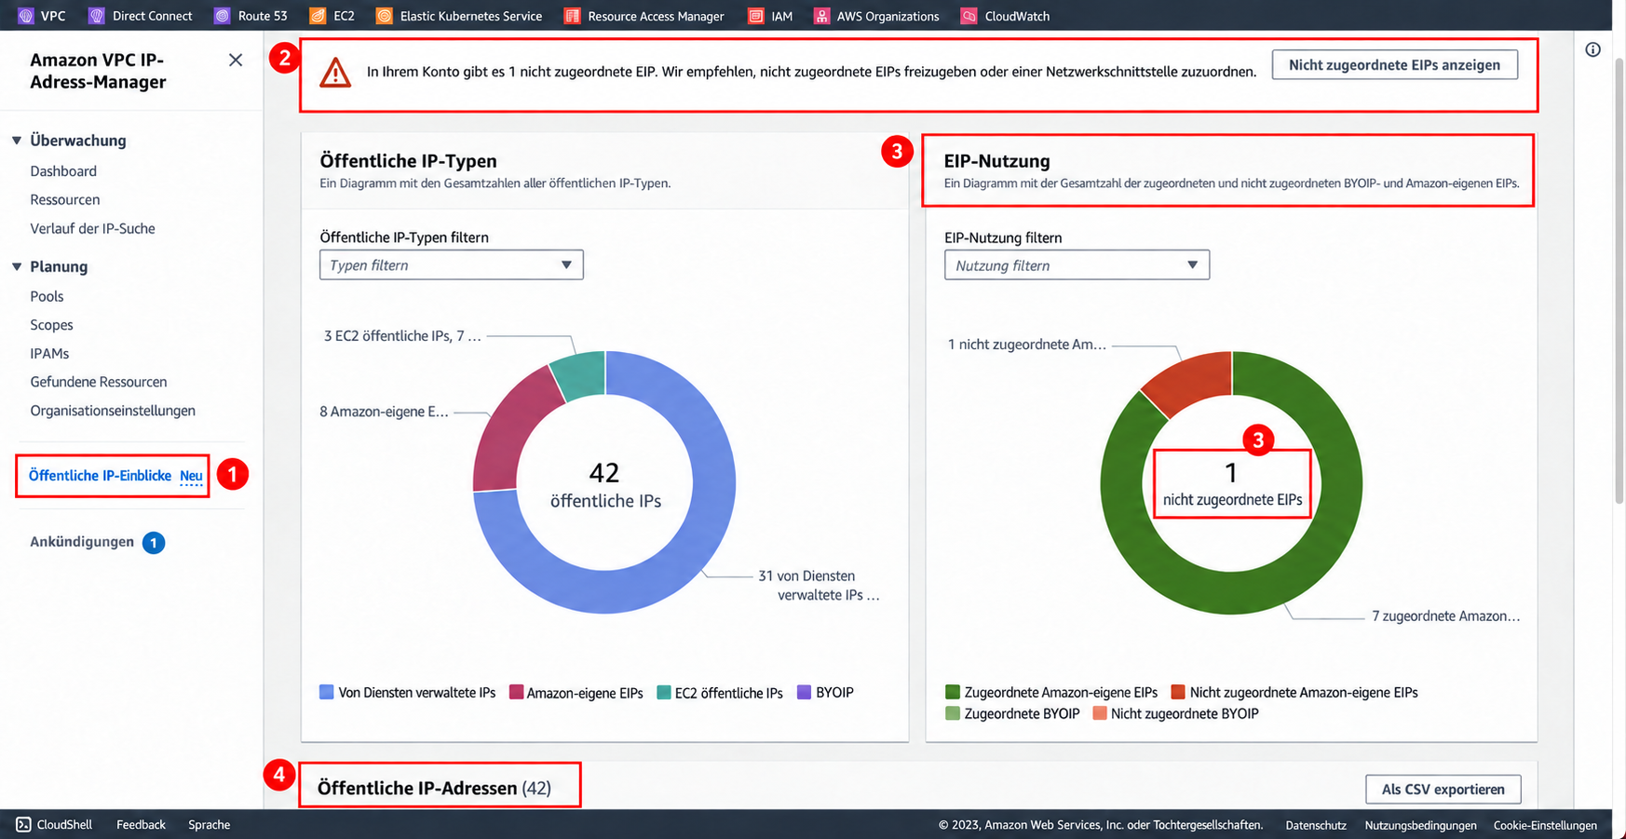This screenshot has width=1626, height=839.
Task: Click the '42 öffentliche IPs' chart center
Action: (605, 485)
